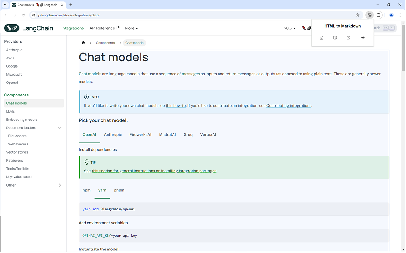Image resolution: width=406 pixels, height=253 pixels.
Task: Open the v0.3 version dropdown
Action: [290, 28]
